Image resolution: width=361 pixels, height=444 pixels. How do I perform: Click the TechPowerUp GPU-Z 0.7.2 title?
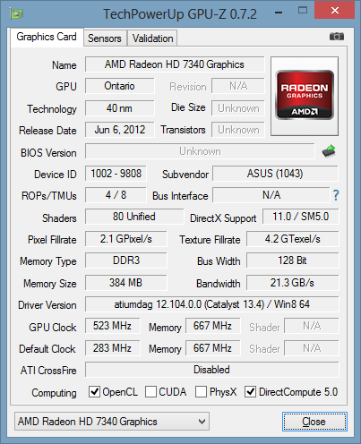tap(180, 14)
